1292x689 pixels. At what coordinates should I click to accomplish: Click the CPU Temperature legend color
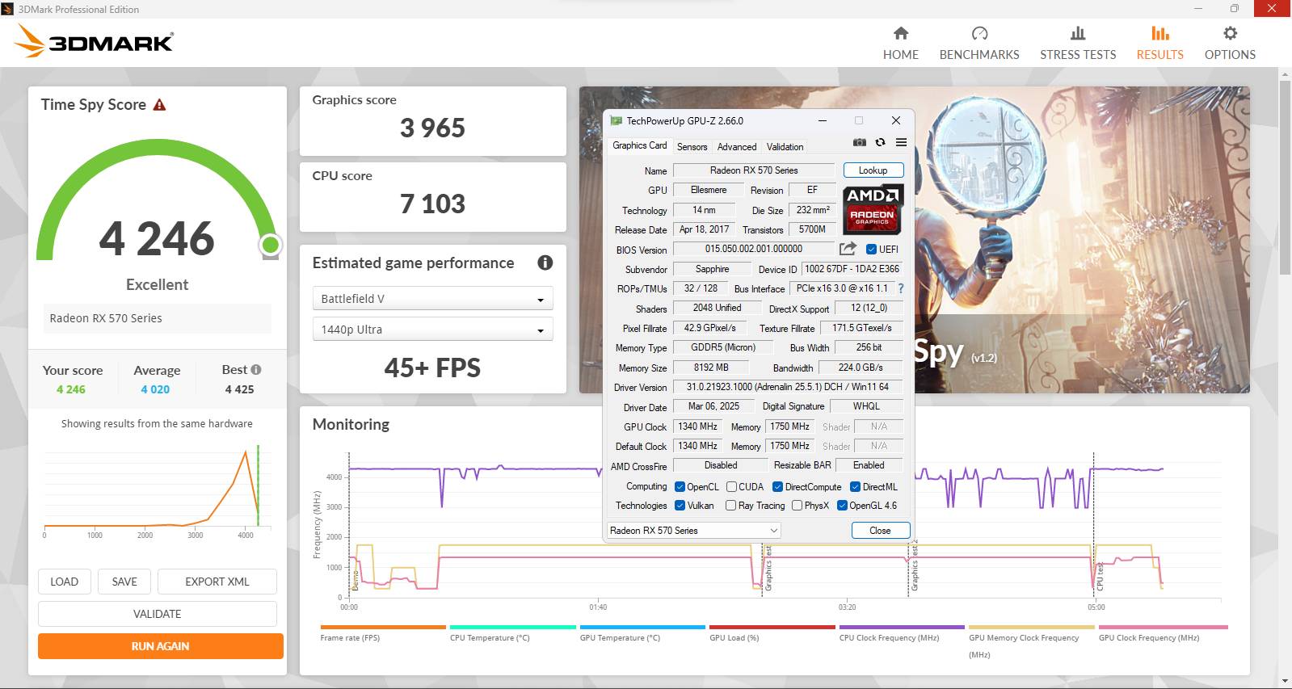513,627
